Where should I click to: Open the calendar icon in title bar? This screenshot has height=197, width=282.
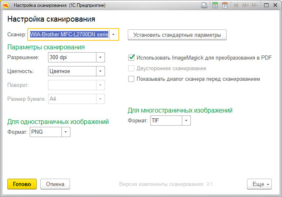pos(224,6)
